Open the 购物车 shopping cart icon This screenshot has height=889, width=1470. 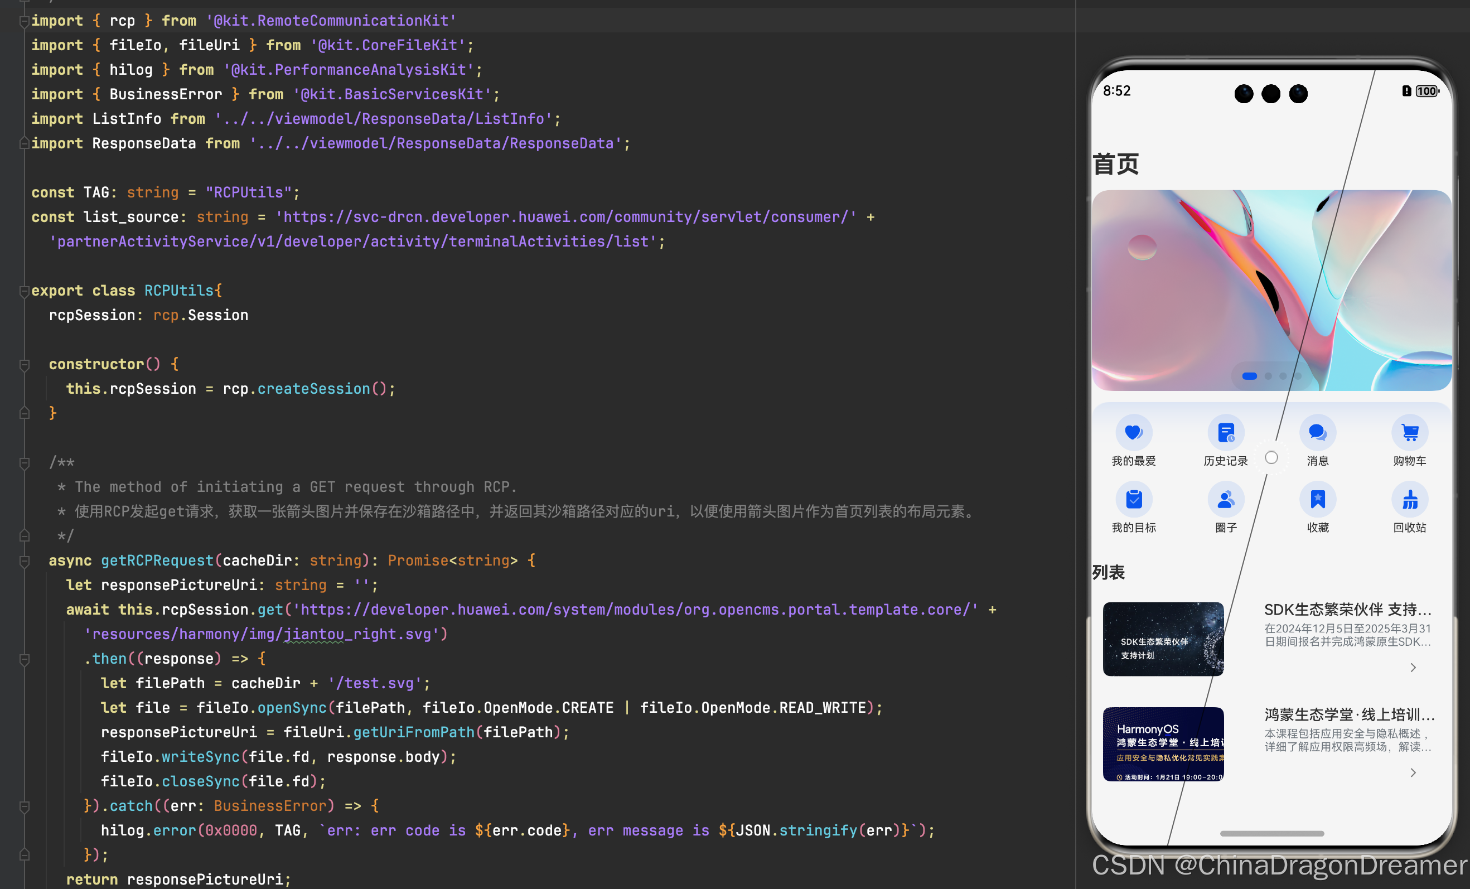coord(1409,433)
